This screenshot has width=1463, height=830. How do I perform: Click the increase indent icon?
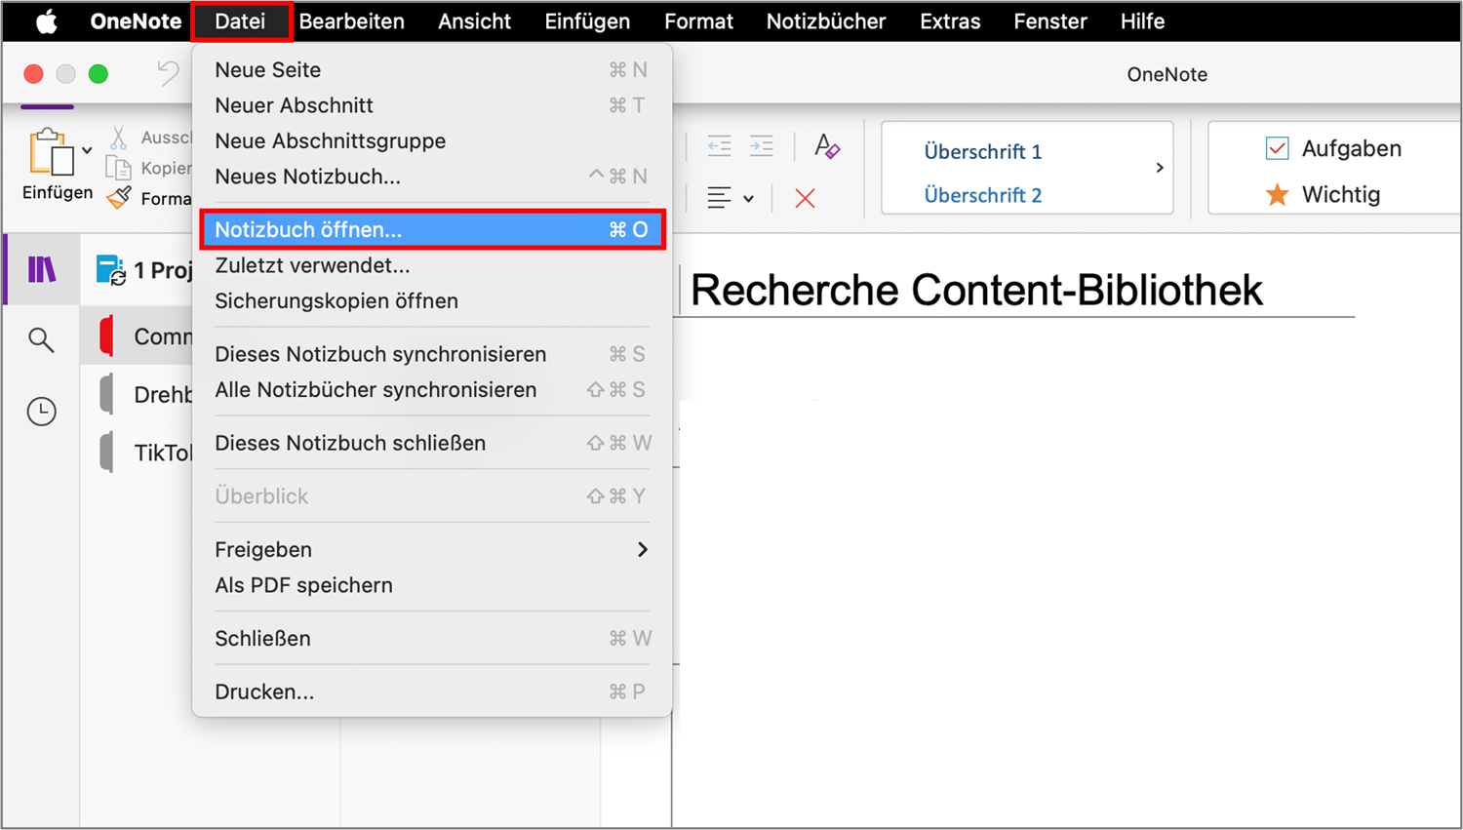coord(761,146)
